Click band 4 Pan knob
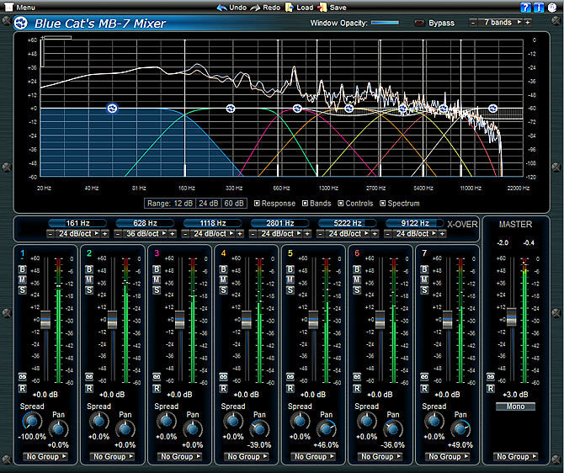 pyautogui.click(x=259, y=429)
